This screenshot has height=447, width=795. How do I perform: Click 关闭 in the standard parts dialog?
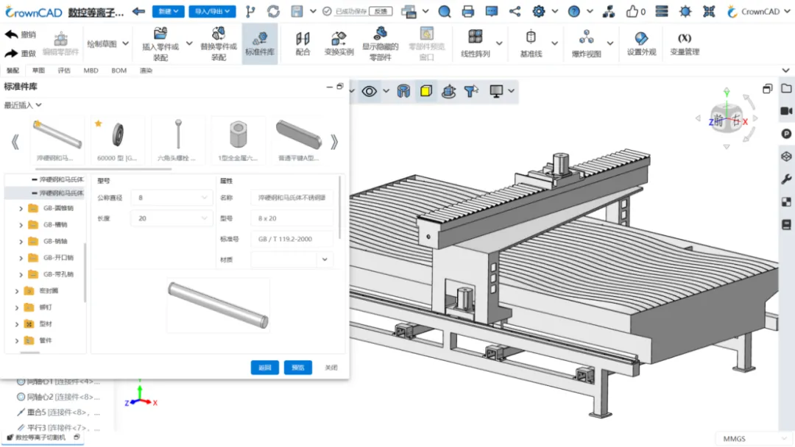coord(331,368)
